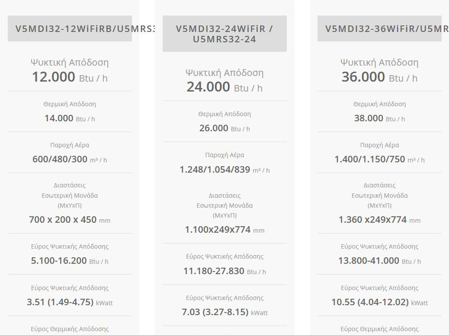This screenshot has width=449, height=335.
Task: Select the V5MDI32-24WiFiR / U5MRS32-24 header
Action: 224,34
